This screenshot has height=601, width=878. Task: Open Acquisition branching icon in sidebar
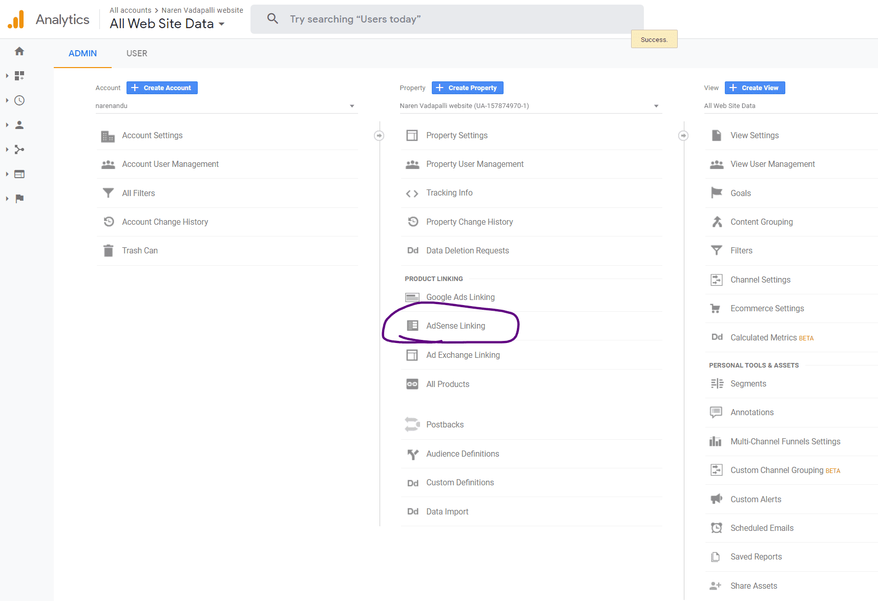pos(19,149)
